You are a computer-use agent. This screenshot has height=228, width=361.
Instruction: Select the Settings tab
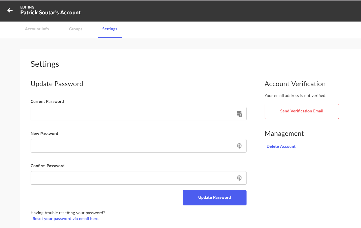point(110,29)
